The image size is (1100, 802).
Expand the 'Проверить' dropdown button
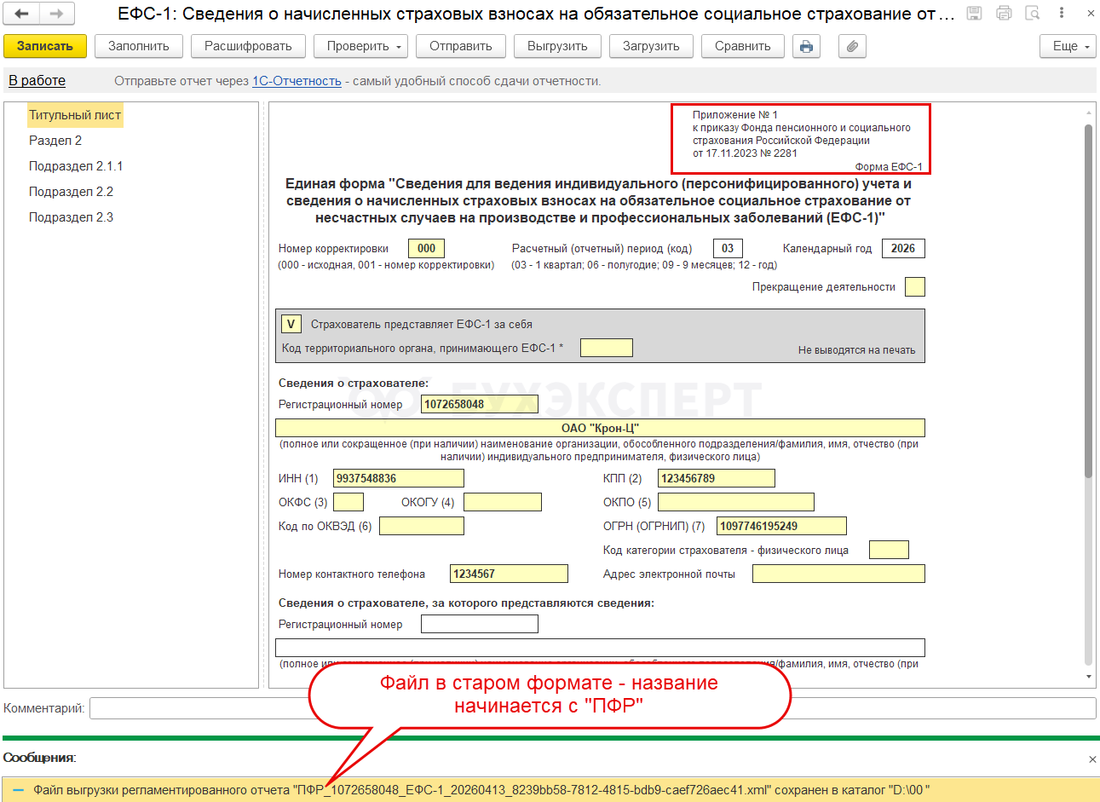coord(361,47)
